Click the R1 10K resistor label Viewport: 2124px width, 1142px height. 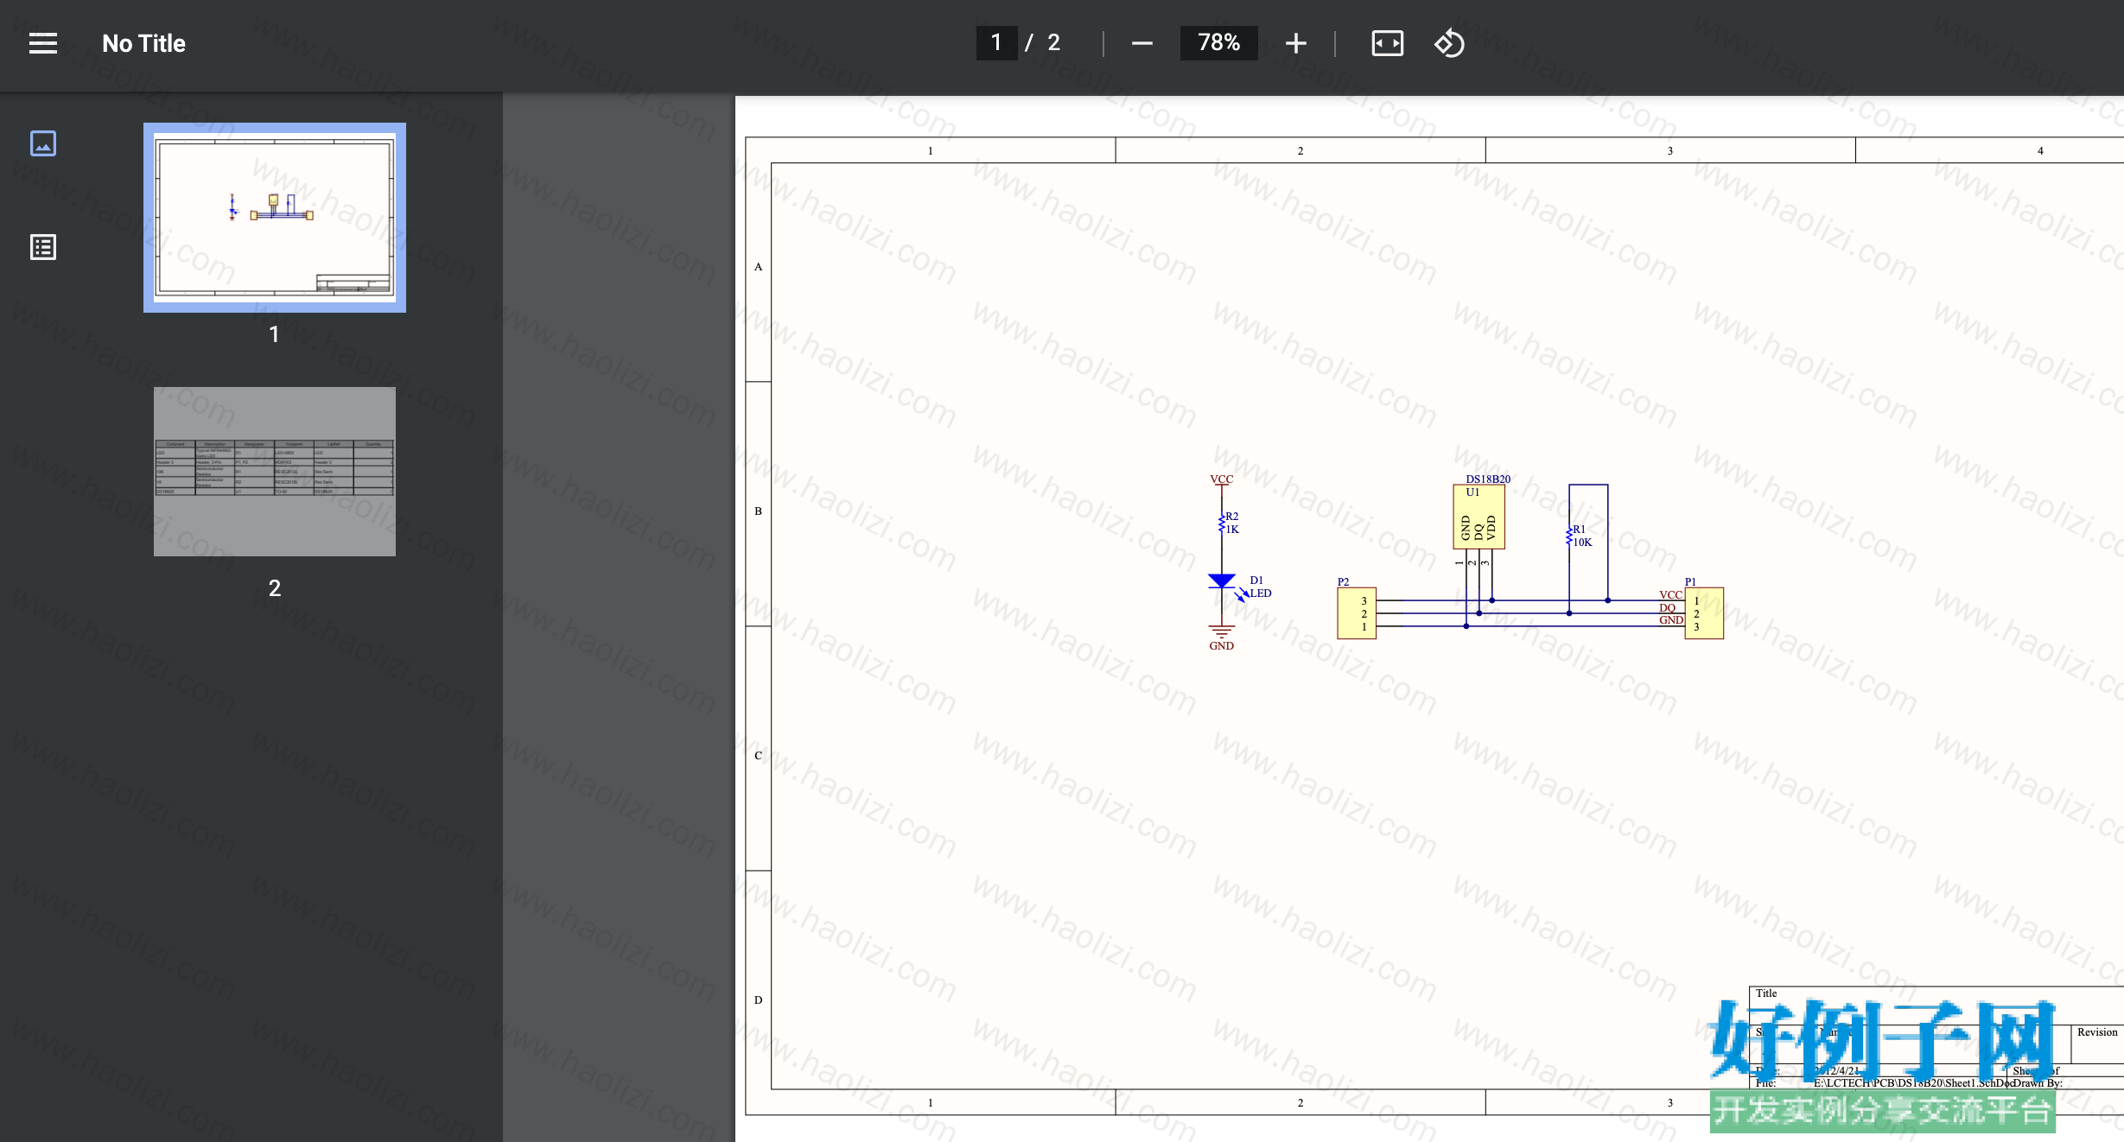[1580, 536]
